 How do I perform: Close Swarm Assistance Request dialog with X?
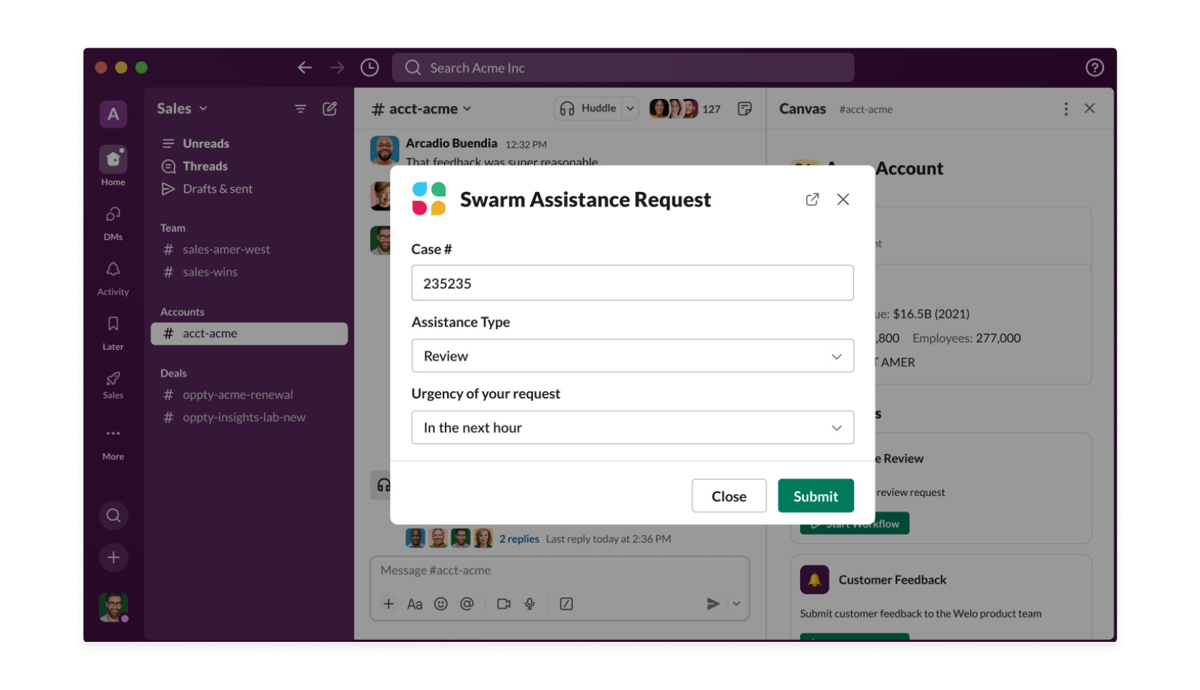coord(843,199)
